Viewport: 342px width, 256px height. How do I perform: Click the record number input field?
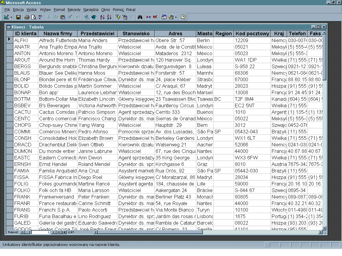tap(41, 232)
